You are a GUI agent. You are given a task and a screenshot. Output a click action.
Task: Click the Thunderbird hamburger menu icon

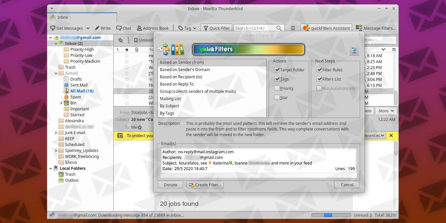(293, 28)
